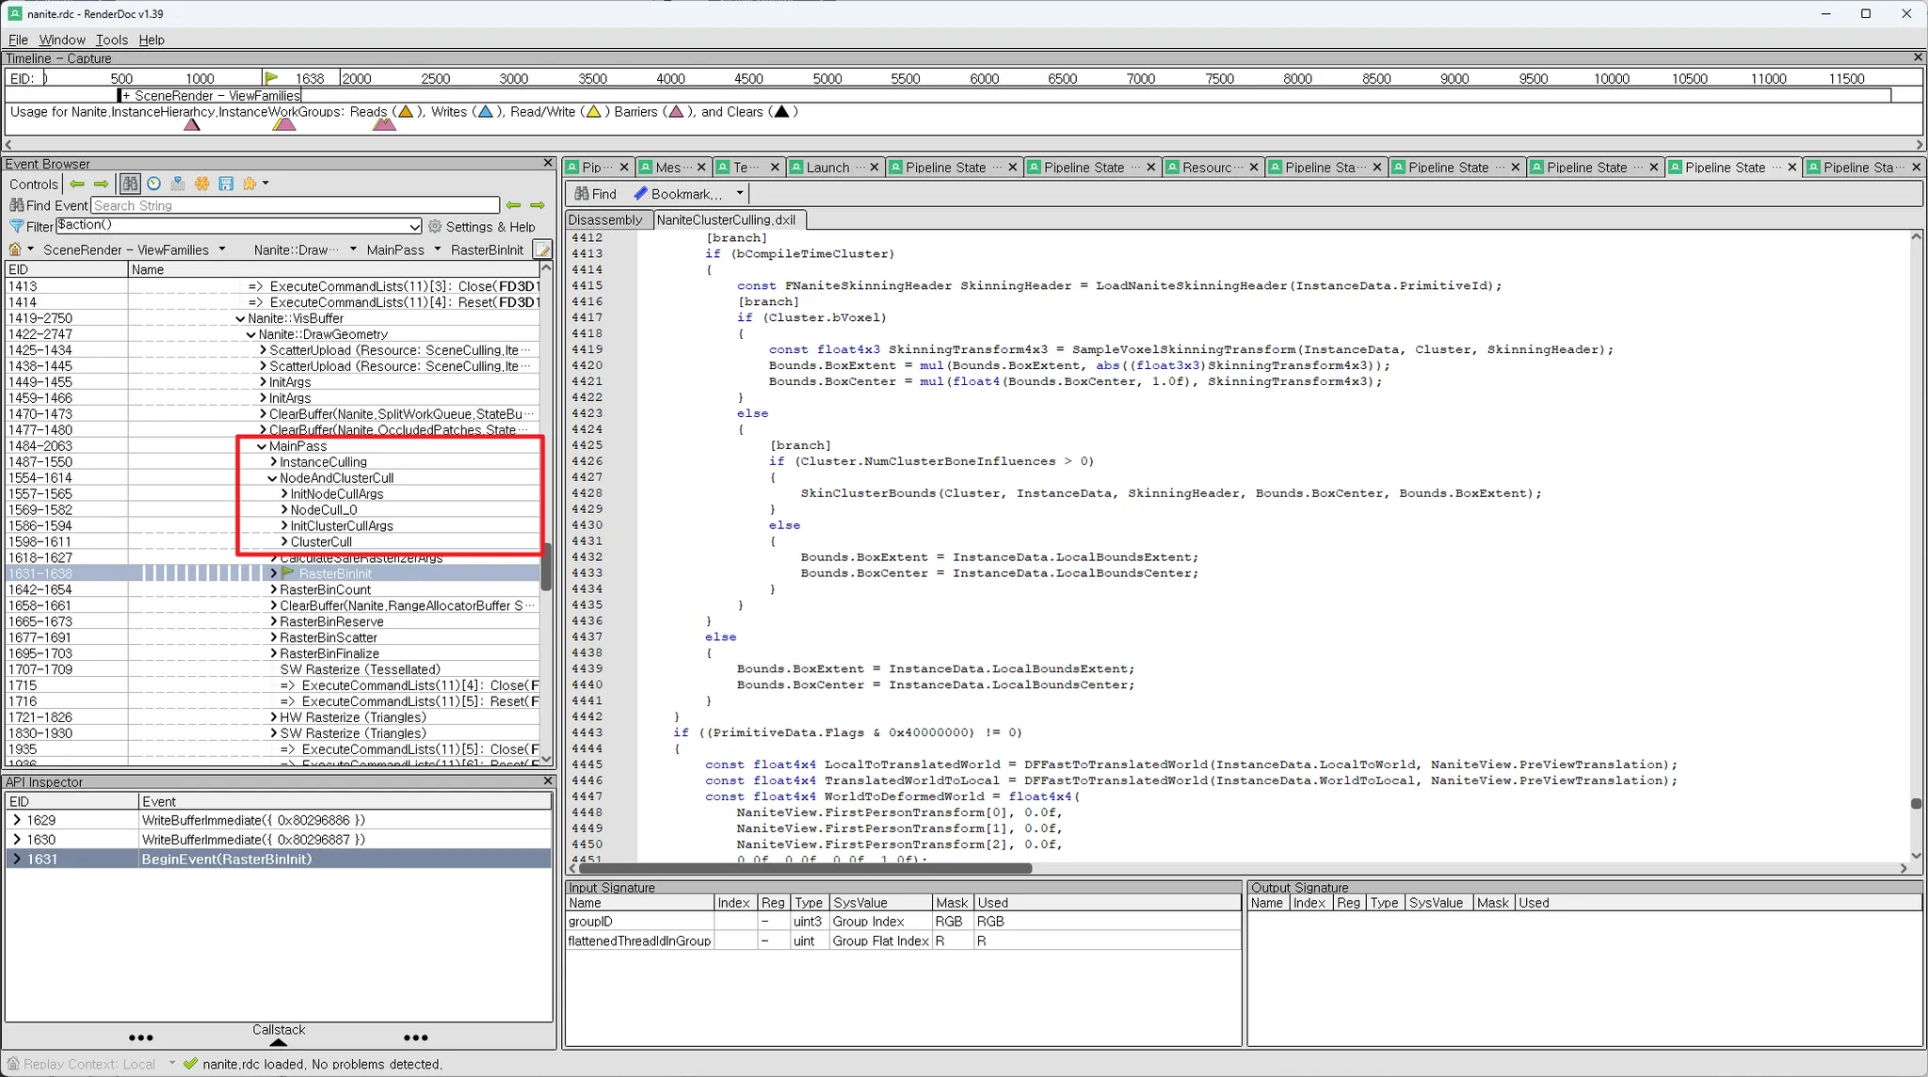Click the edit-path pencil icon beside RasterBinInit
The width and height of the screenshot is (1928, 1077).
coord(542,249)
